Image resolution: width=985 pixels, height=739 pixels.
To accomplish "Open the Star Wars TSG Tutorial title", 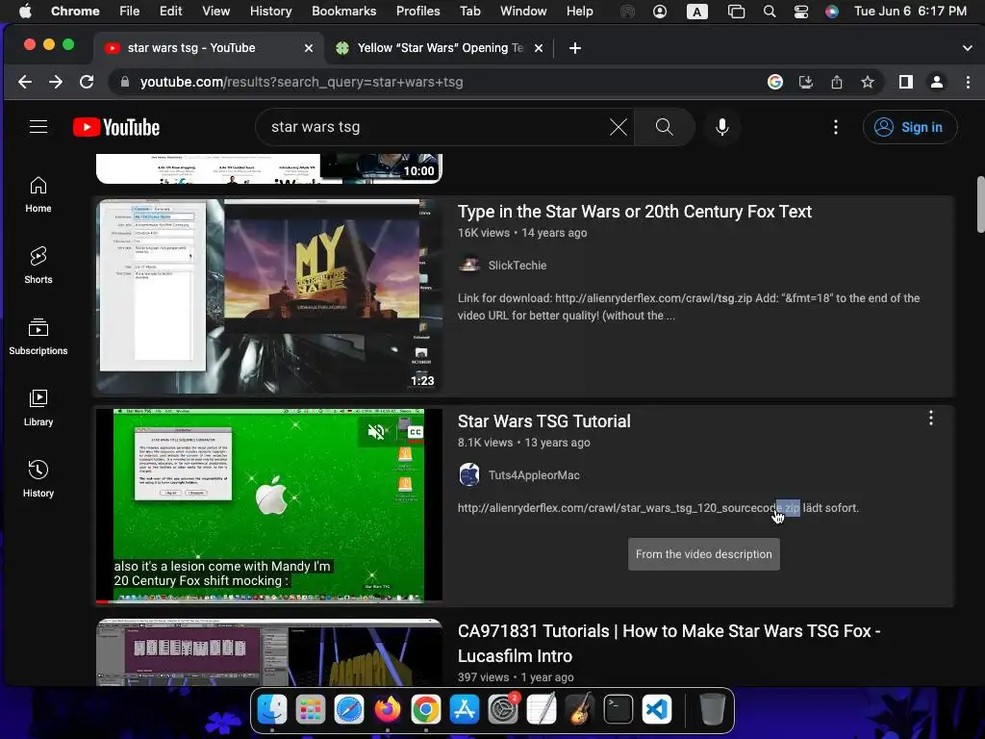I will (544, 421).
